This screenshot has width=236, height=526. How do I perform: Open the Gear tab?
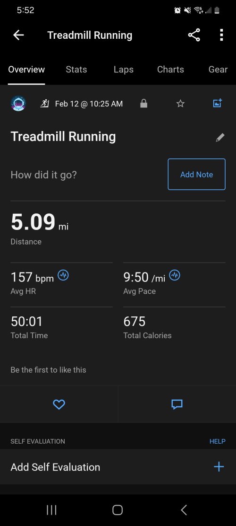(x=218, y=70)
